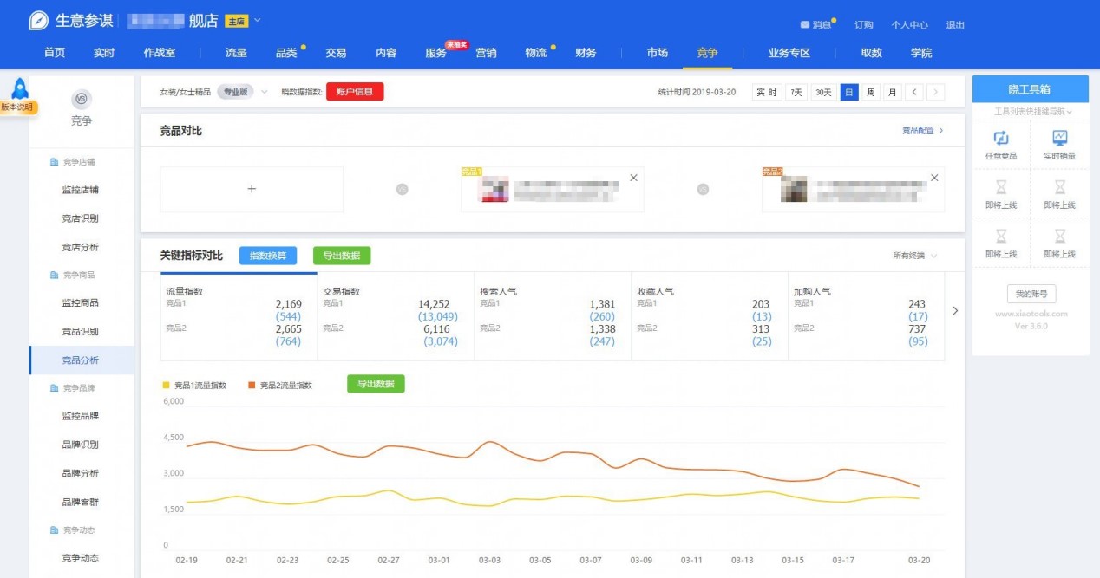Switch to the 市场 navigation tab
This screenshot has width=1100, height=578.
[657, 53]
